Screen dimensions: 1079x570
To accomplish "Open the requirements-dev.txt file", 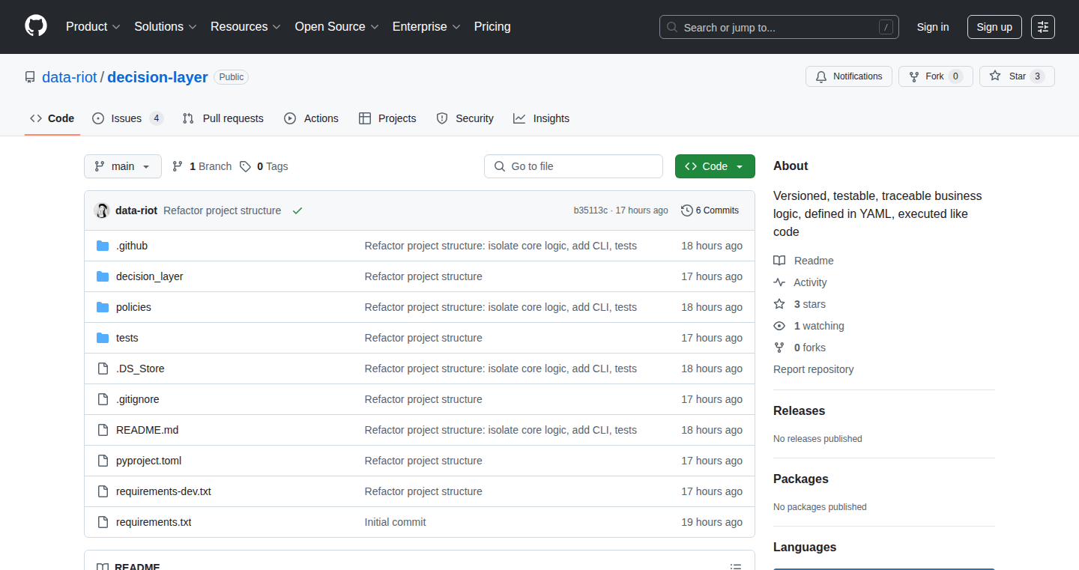I will point(163,491).
